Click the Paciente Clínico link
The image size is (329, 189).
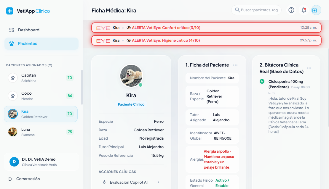point(131,104)
